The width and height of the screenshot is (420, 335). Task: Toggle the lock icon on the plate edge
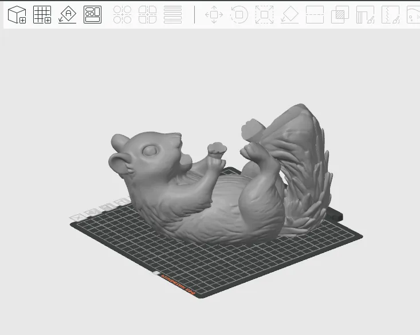tap(121, 202)
